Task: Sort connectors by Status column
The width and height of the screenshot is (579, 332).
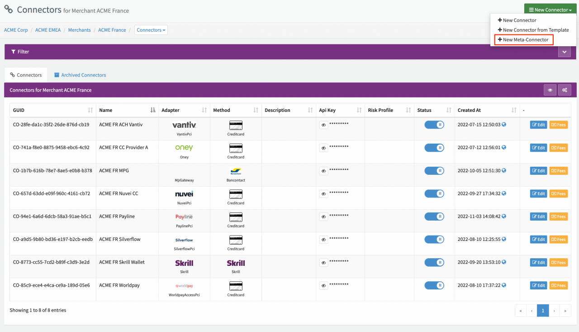Action: (x=449, y=110)
